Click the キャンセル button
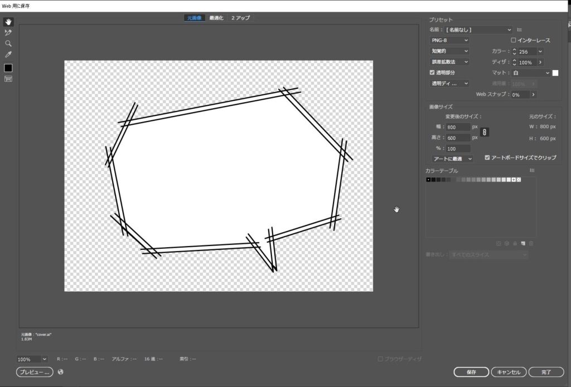This screenshot has width=571, height=387. point(508,372)
